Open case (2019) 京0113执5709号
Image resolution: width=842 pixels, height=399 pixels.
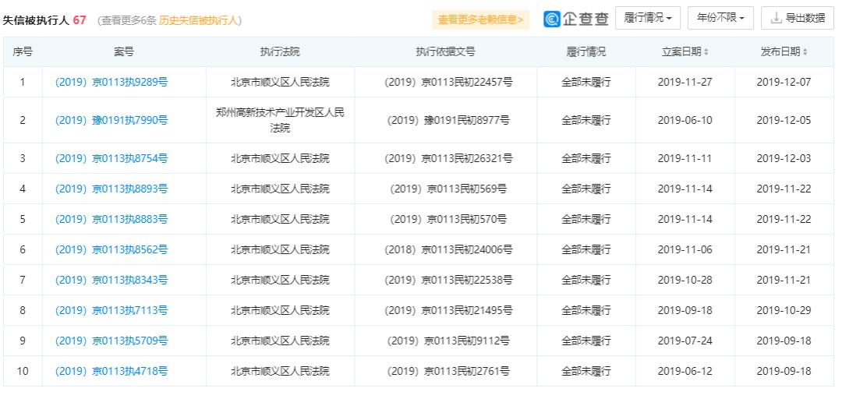click(x=111, y=341)
